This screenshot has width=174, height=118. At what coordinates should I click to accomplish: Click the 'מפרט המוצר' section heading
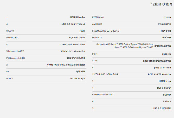[x=161, y=4]
